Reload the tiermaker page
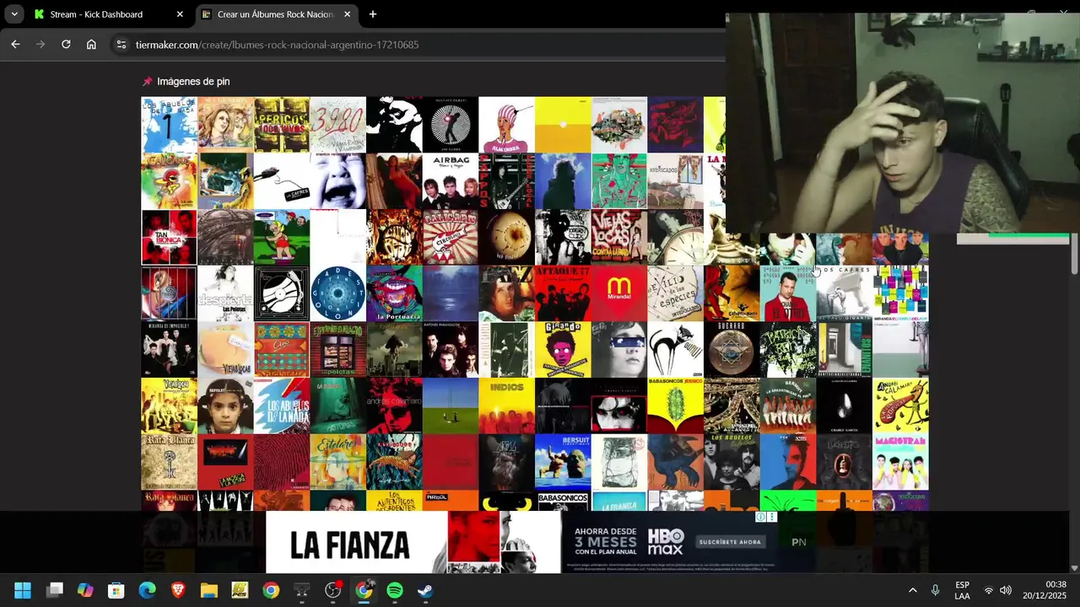Screen dimensions: 1080x607 [66, 45]
